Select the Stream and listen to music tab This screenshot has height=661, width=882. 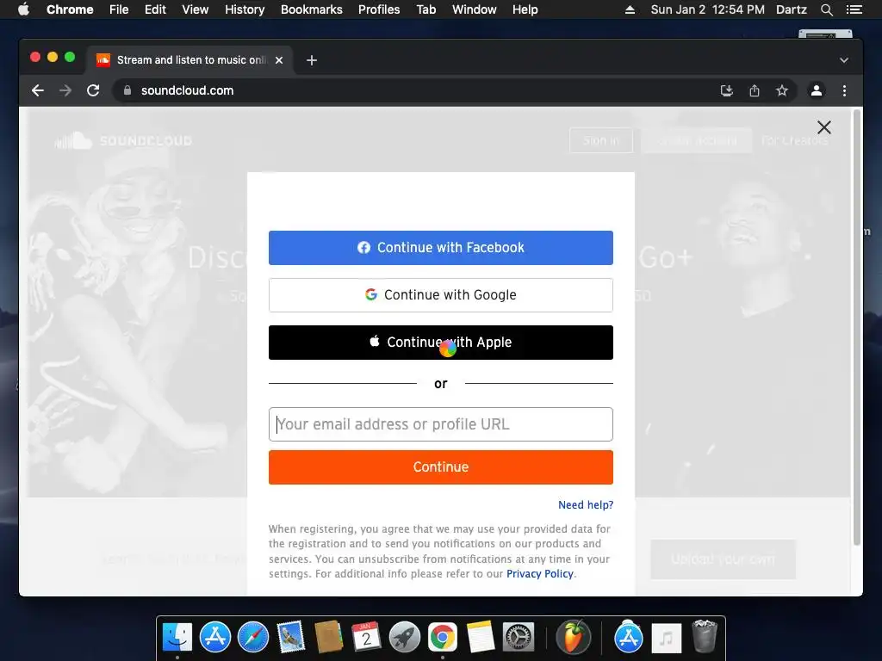click(x=189, y=60)
